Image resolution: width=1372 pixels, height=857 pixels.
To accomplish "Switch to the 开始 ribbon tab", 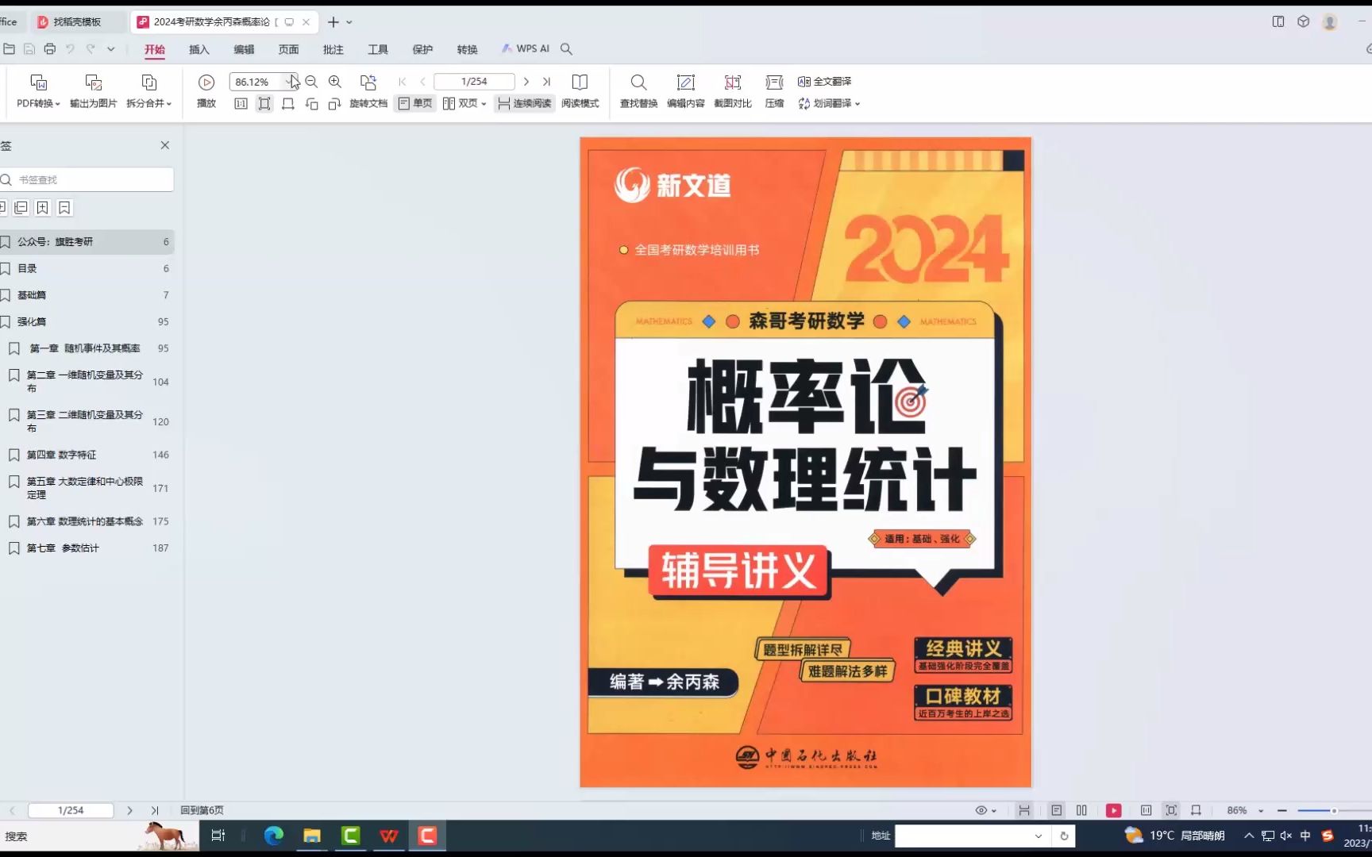I will click(155, 49).
